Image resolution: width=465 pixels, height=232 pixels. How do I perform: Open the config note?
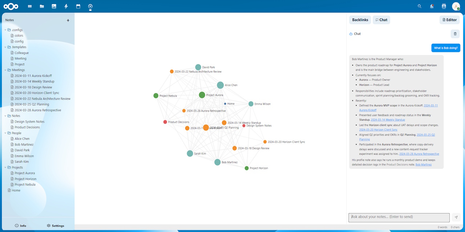[19, 41]
